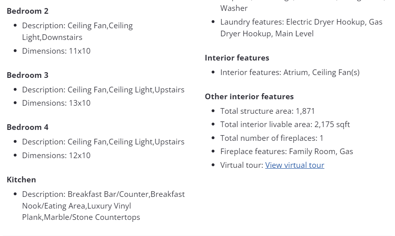Click the Other interior features heading
The image size is (395, 236).
[x=249, y=96]
